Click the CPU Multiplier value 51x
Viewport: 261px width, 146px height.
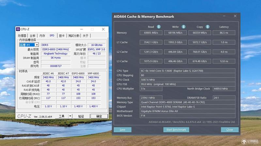point(151,89)
